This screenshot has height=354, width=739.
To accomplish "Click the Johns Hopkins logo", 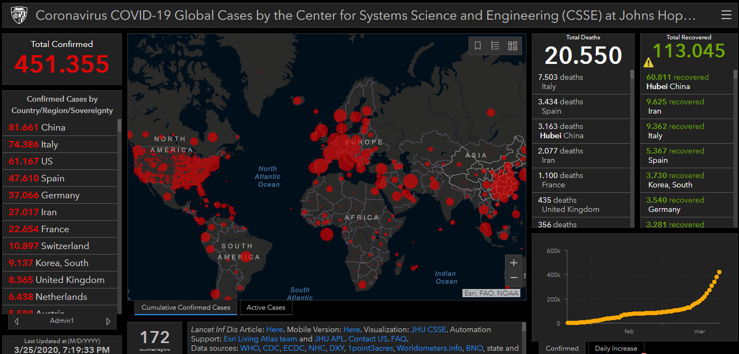I will tap(19, 15).
